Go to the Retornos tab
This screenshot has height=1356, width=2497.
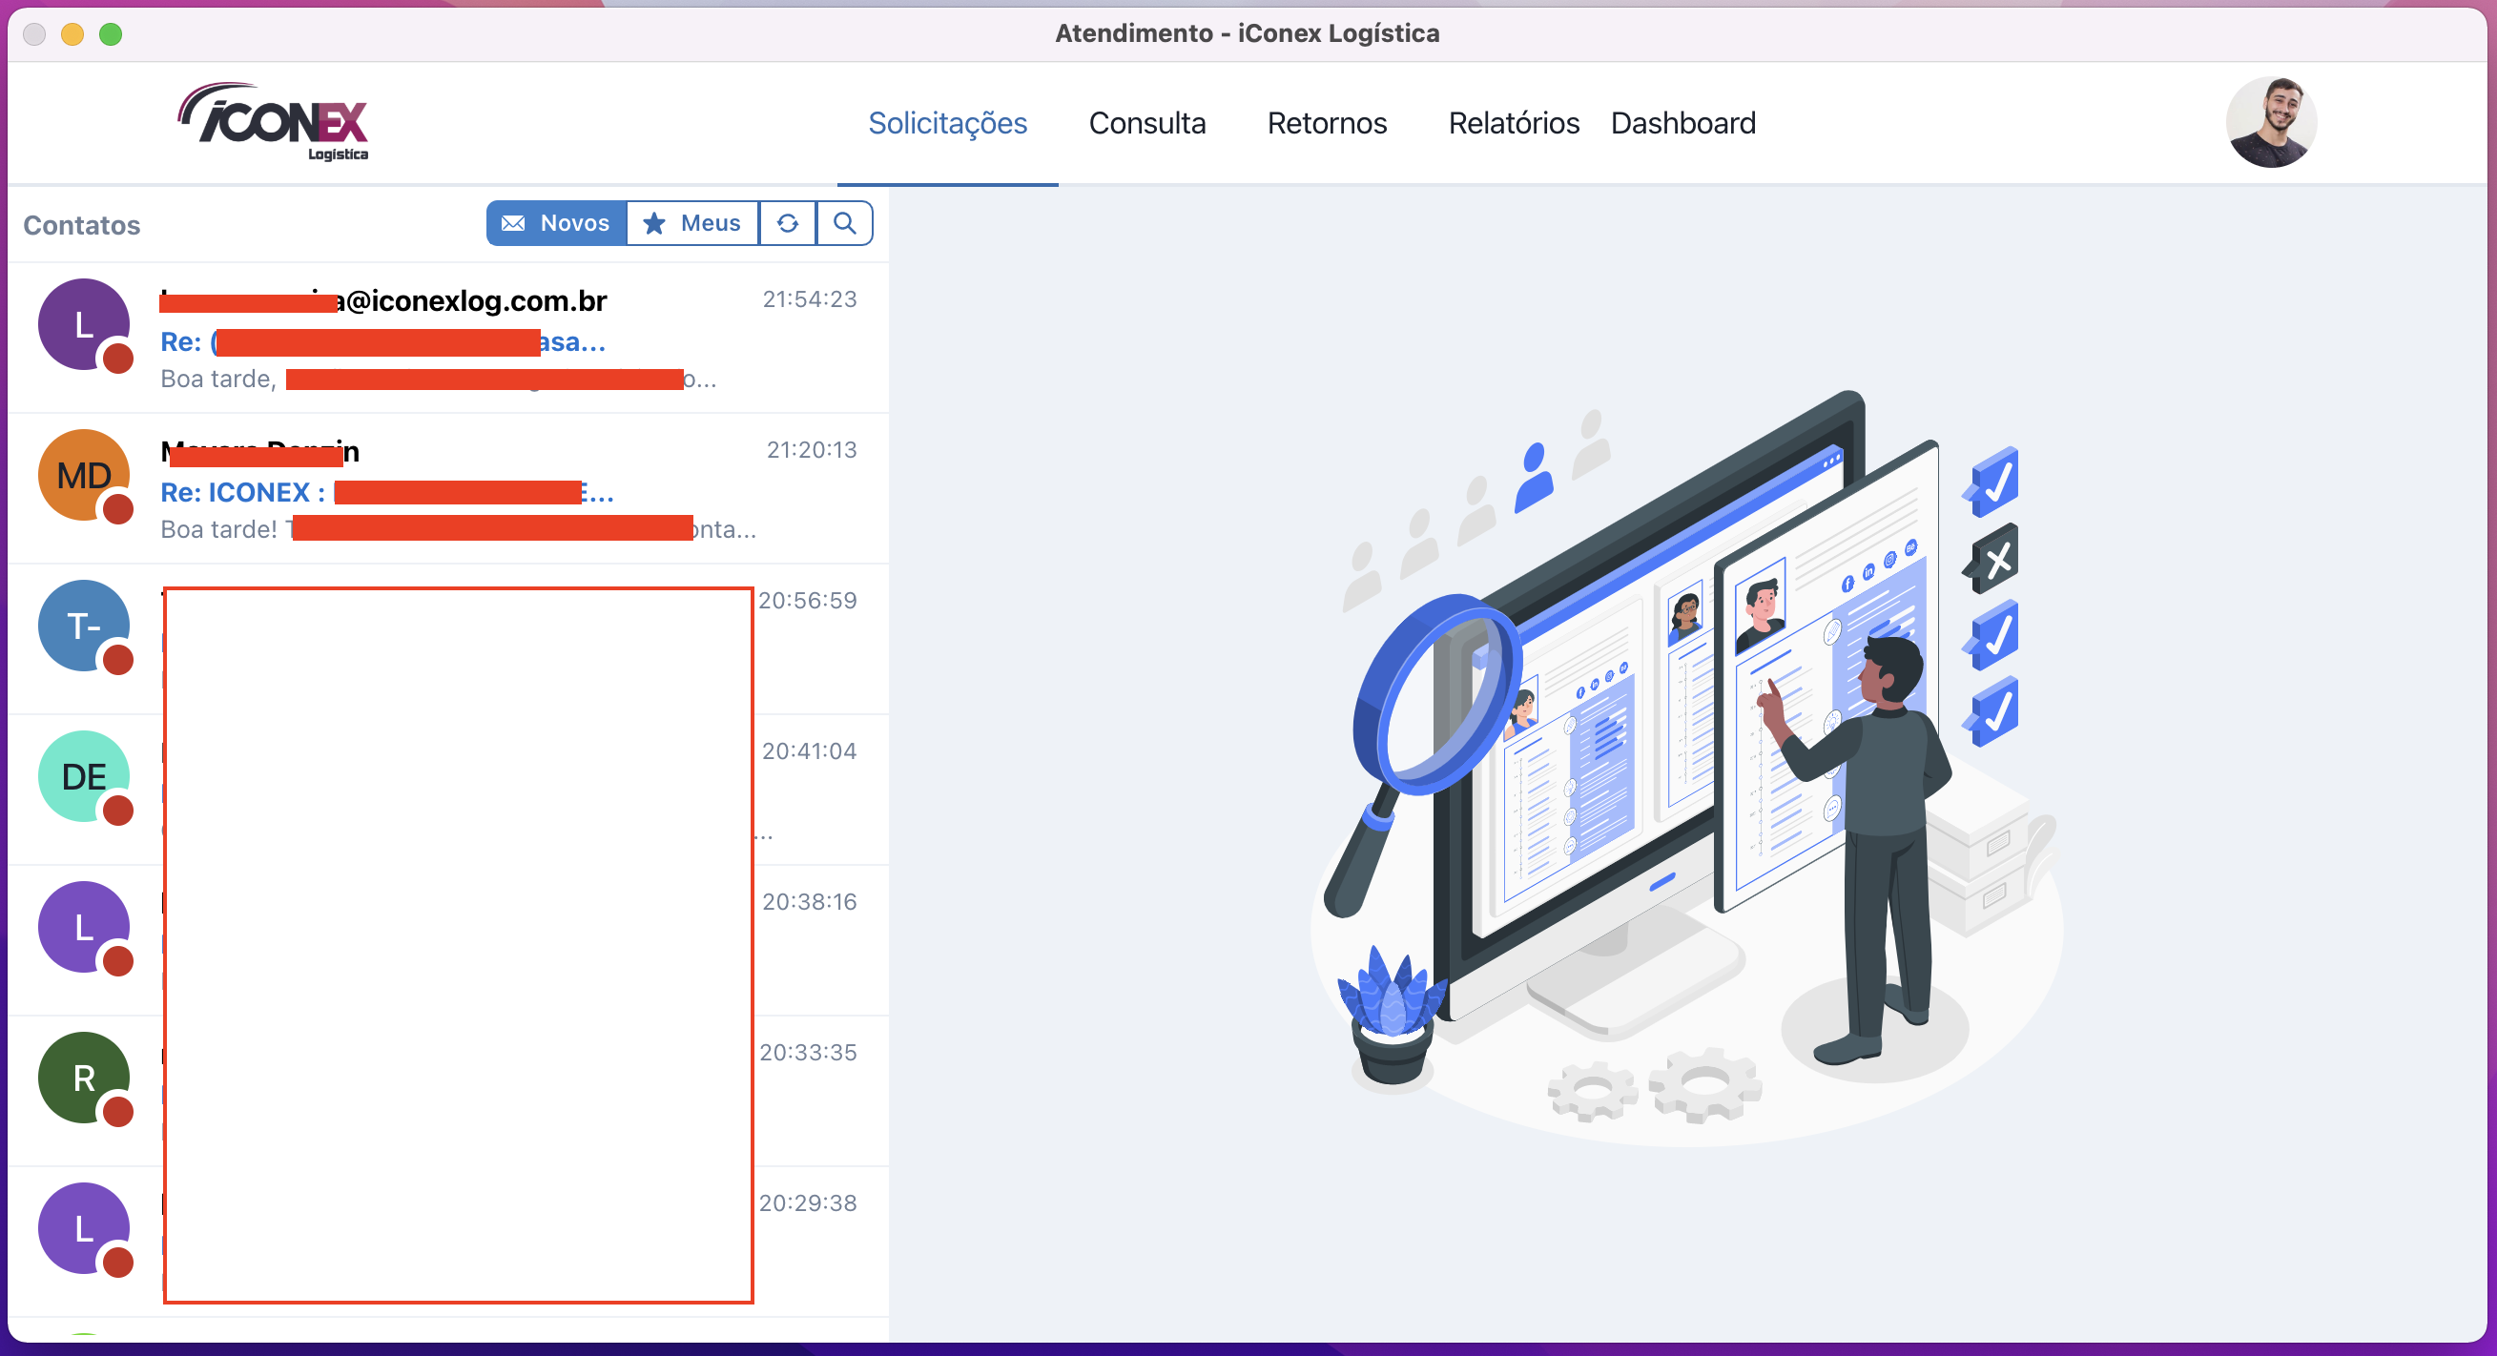[x=1327, y=123]
